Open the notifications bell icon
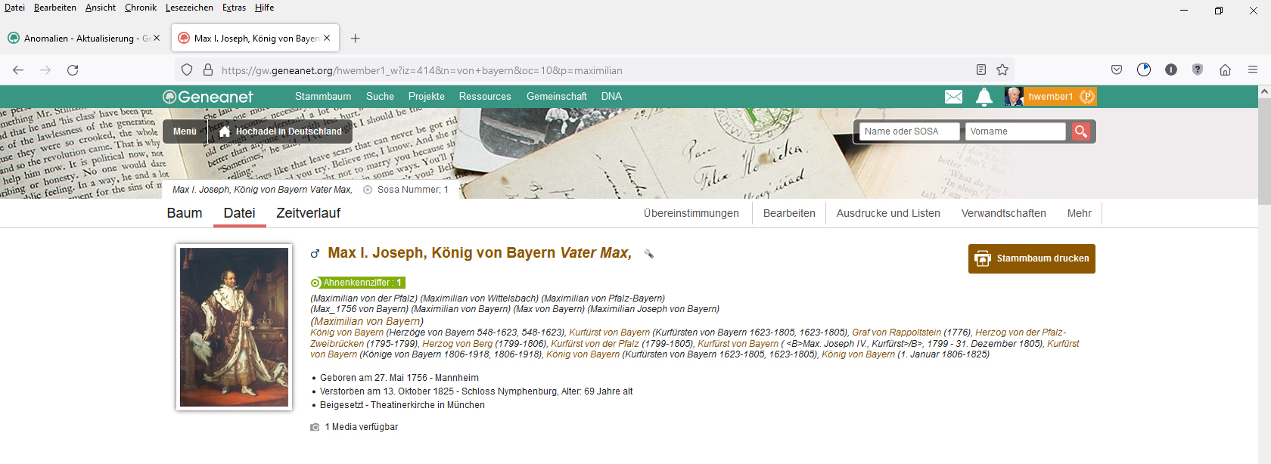The width and height of the screenshot is (1271, 464). coord(984,97)
